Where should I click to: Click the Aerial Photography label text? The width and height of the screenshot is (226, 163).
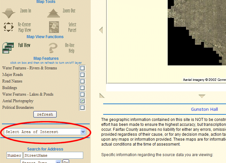coord(18,101)
